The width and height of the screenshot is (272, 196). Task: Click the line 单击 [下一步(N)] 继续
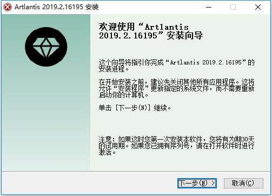click(x=135, y=108)
